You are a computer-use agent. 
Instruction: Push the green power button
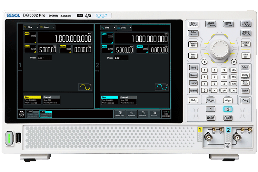point(9,138)
